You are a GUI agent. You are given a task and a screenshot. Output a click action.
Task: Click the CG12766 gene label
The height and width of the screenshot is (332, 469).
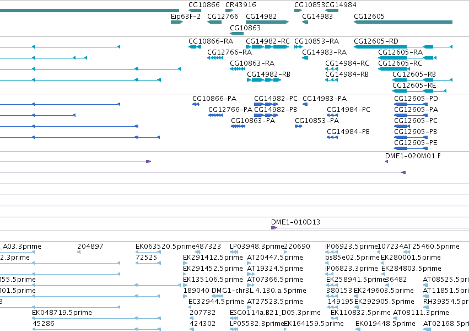click(223, 17)
